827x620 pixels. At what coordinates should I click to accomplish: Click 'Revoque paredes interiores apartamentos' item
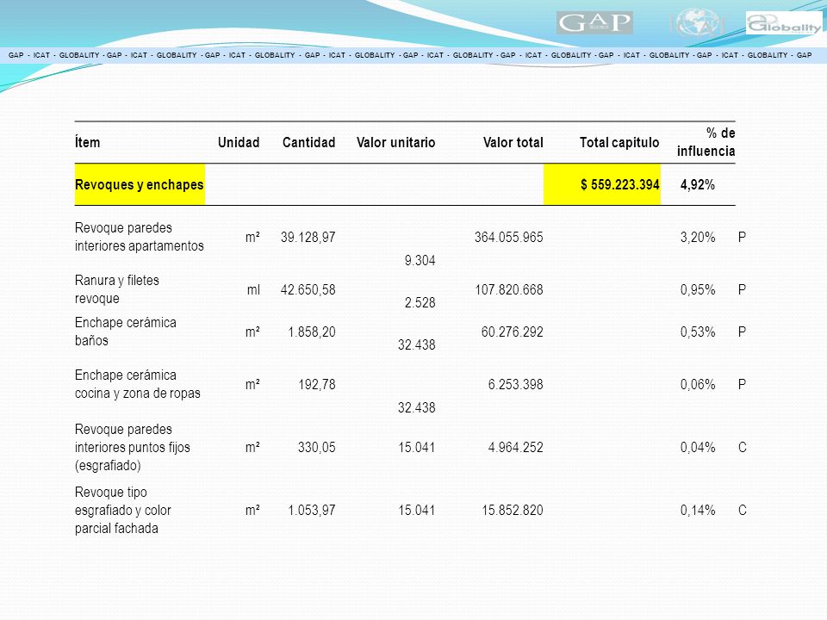[140, 237]
